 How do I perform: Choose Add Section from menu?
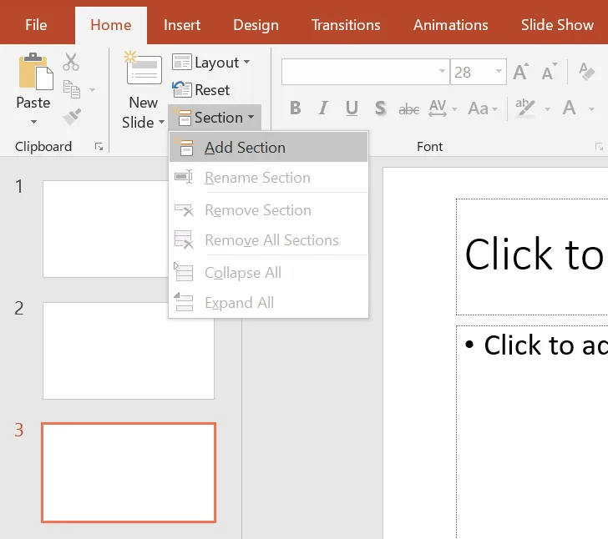[268, 147]
